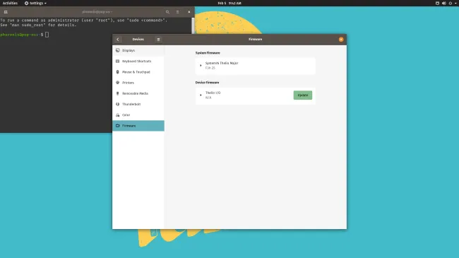This screenshot has width=459, height=258.
Task: Expand the Thelio I/O firmware row
Action: pyautogui.click(x=201, y=95)
